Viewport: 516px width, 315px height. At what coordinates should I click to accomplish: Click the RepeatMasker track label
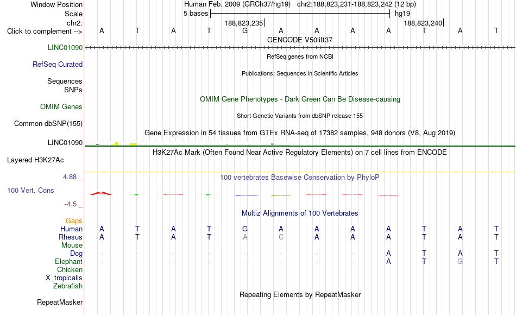60,302
